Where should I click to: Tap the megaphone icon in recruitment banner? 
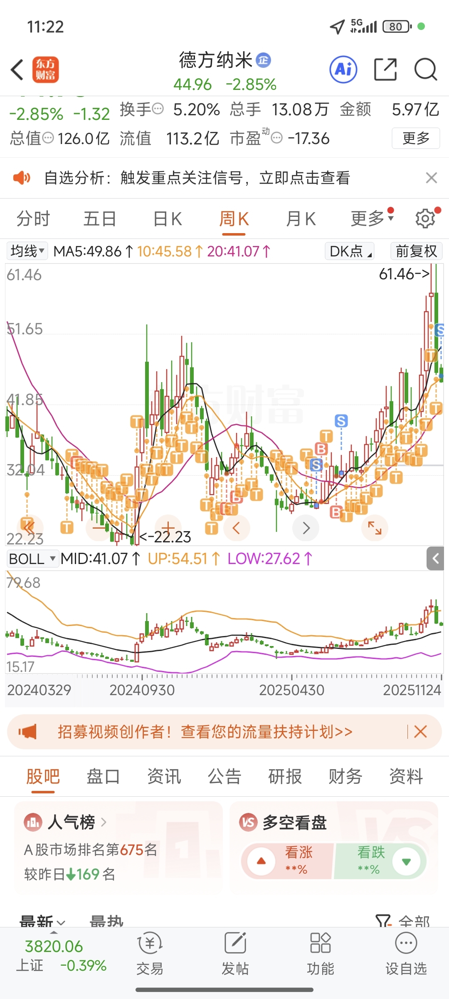(x=28, y=731)
